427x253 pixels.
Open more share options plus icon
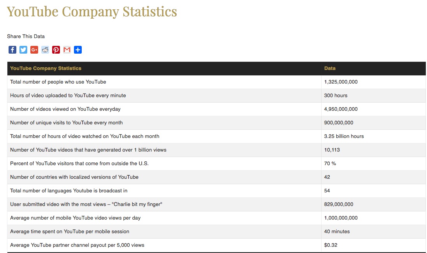click(77, 50)
